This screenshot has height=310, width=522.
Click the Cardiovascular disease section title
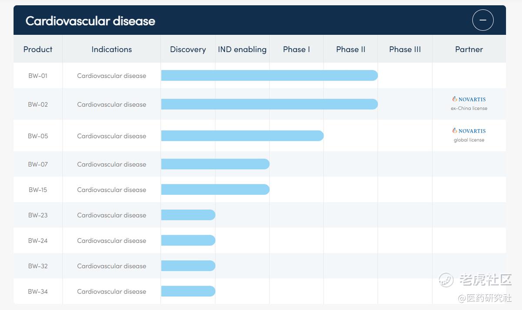click(90, 20)
